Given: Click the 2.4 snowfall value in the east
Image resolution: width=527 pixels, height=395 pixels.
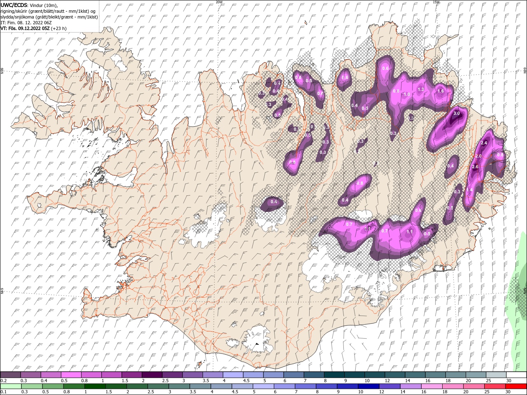Looking at the screenshot, I should [x=484, y=143].
